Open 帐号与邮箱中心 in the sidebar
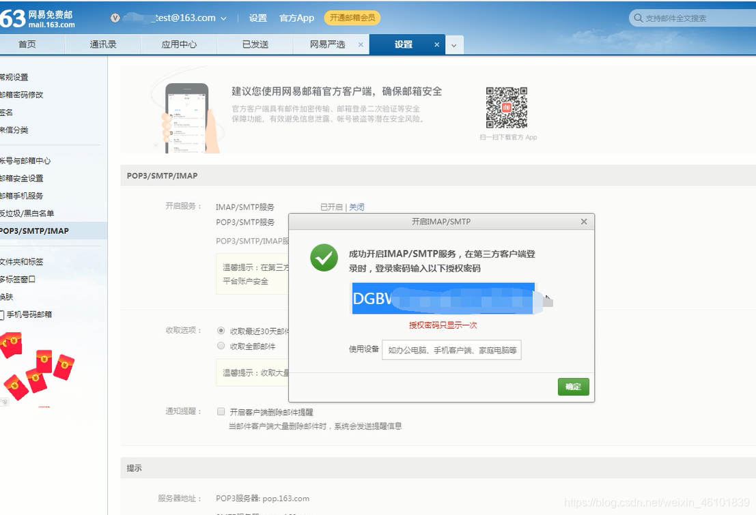Image resolution: width=756 pixels, height=515 pixels. [25, 161]
